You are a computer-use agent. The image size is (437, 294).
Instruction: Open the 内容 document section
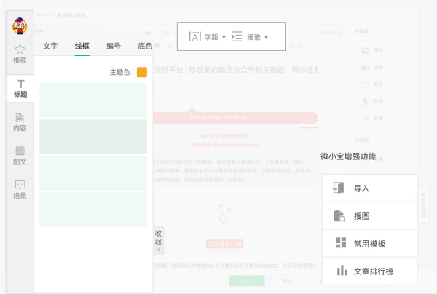click(20, 122)
